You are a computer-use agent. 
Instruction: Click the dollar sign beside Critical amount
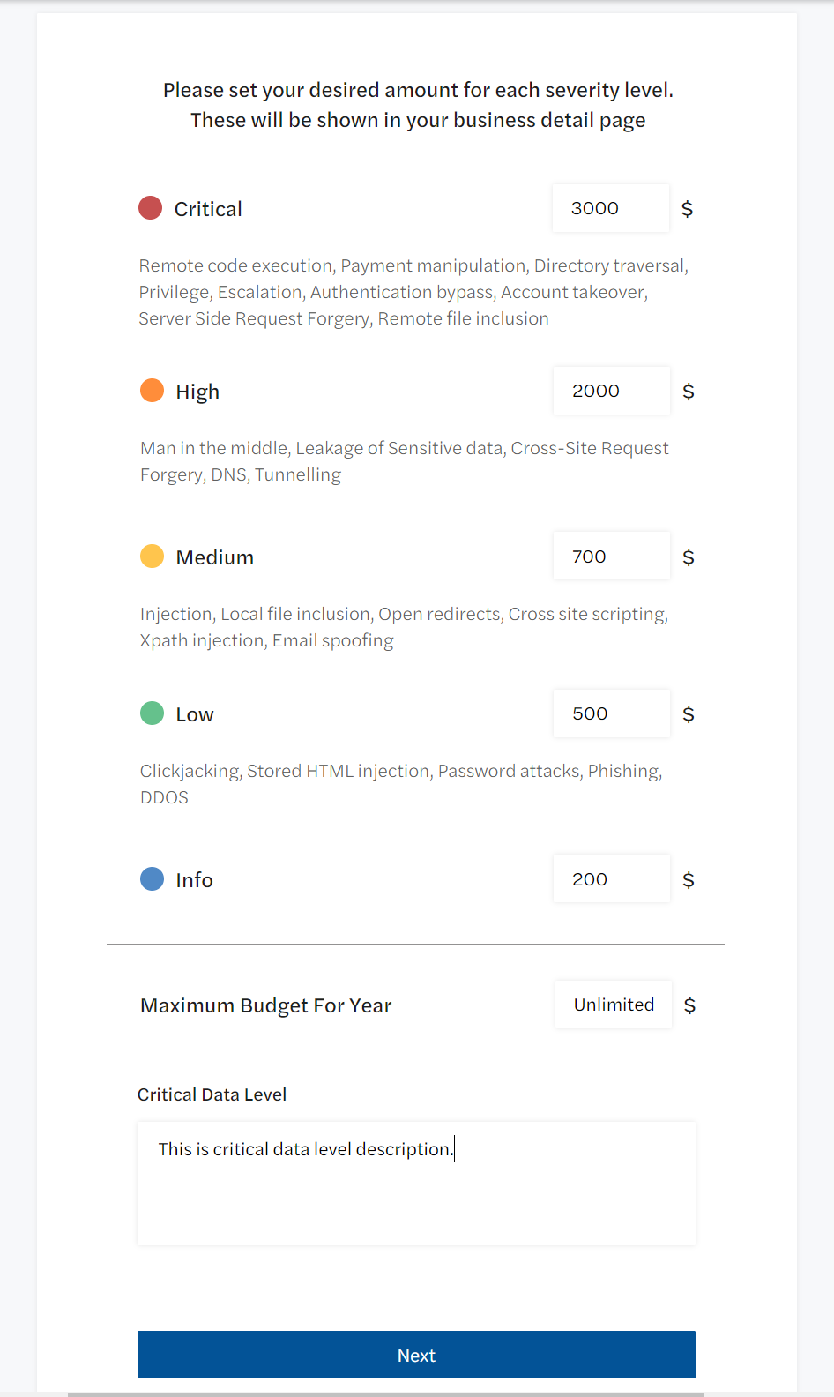(688, 209)
